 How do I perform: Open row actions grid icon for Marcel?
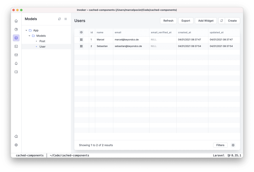(x=81, y=39)
